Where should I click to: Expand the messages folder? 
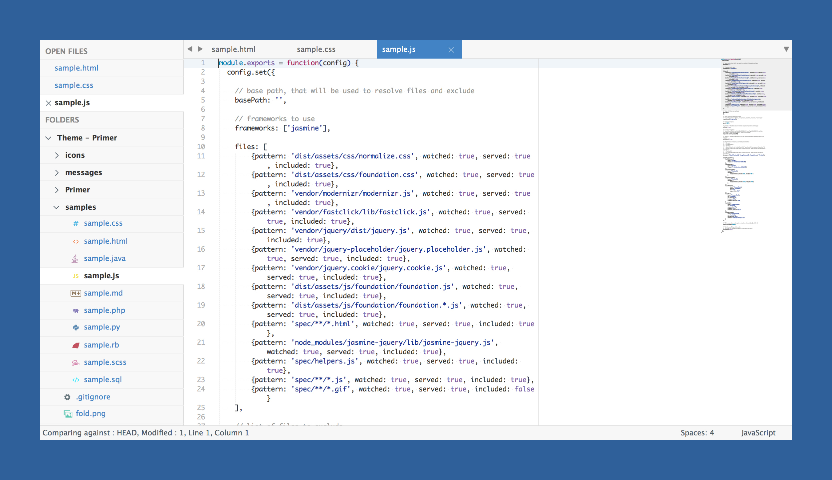tap(57, 173)
